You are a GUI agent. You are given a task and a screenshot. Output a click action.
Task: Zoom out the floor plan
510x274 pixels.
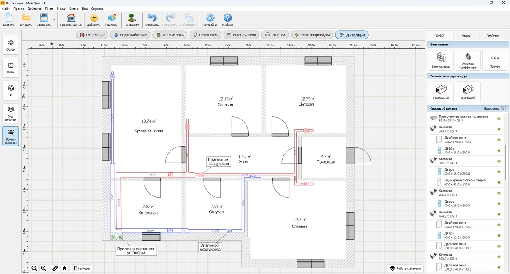click(34, 268)
